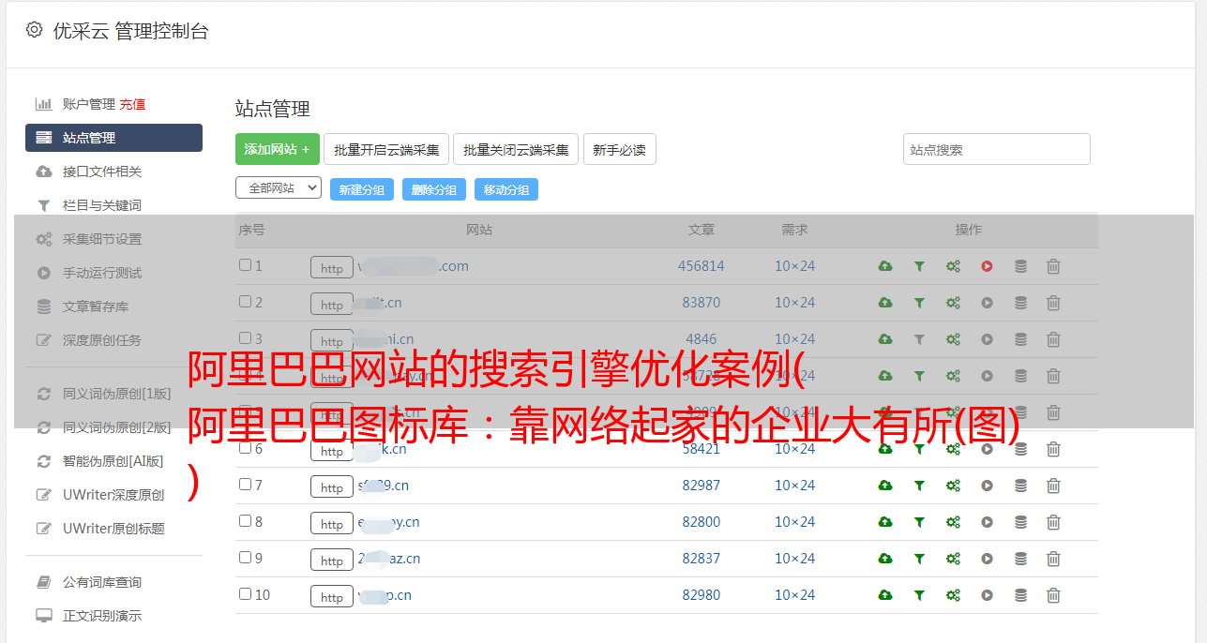
Task: Click the 新建分组 button
Action: pyautogui.click(x=362, y=189)
